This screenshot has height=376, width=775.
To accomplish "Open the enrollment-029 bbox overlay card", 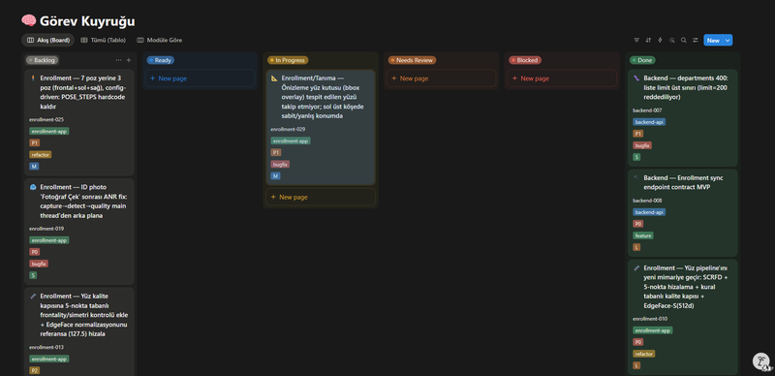I will pos(321,127).
